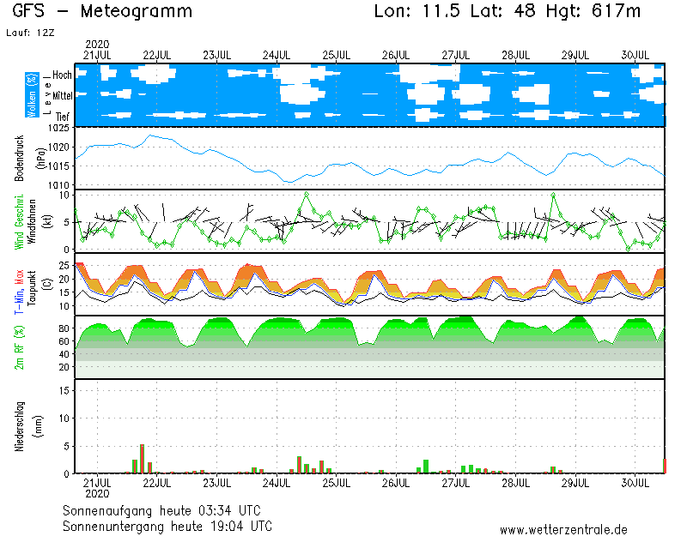Click the "2020" year label below the chart
The width and height of the screenshot is (687, 536).
click(97, 494)
